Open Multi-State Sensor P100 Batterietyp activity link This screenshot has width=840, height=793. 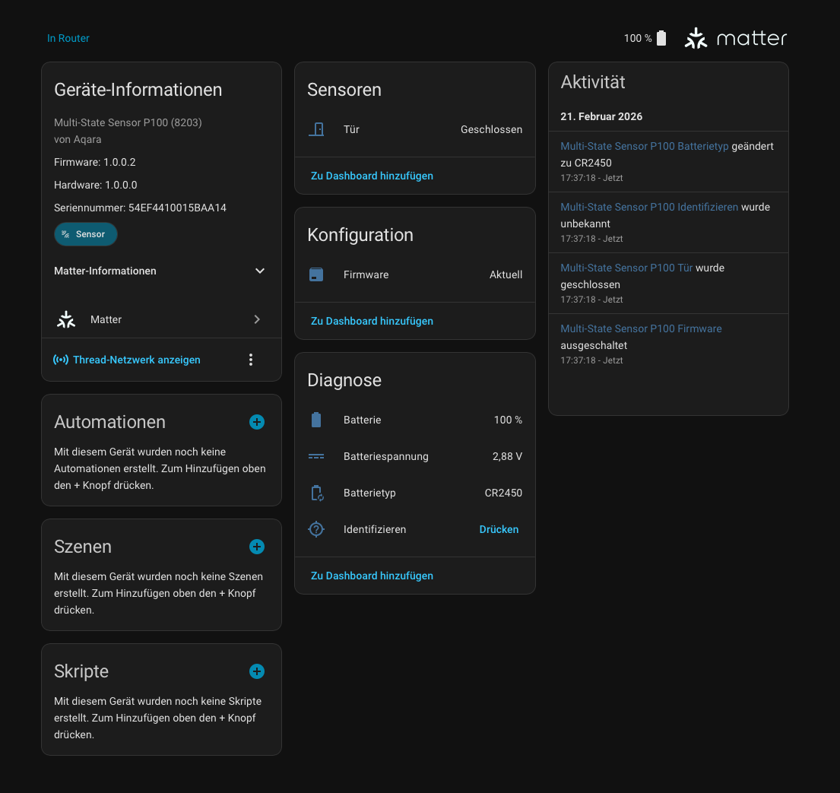point(645,146)
